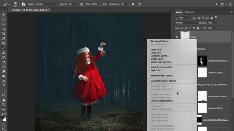This screenshot has width=234, height=131.
Task: Open the layer Kind filter dropdown
Action: (183, 18)
